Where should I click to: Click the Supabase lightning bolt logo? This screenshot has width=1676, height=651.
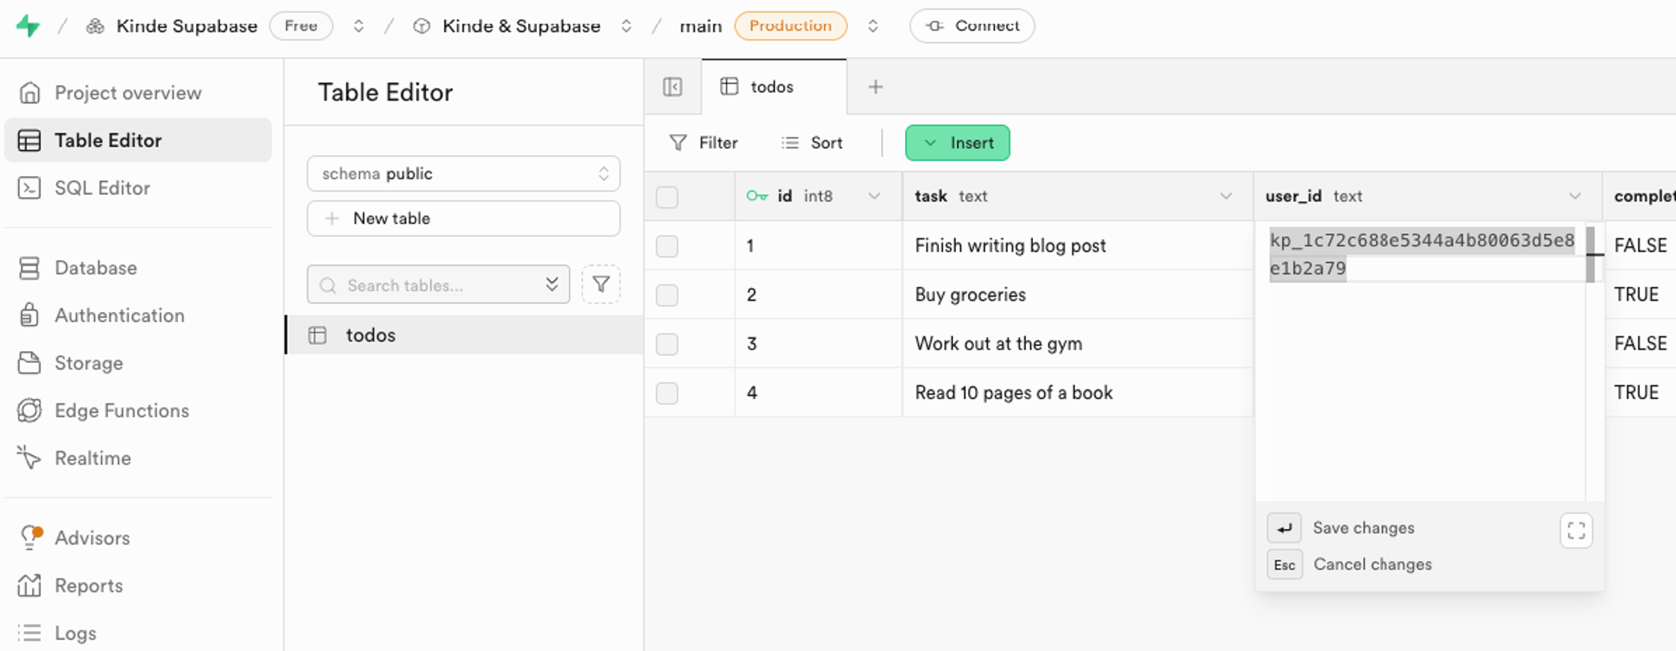(x=28, y=26)
